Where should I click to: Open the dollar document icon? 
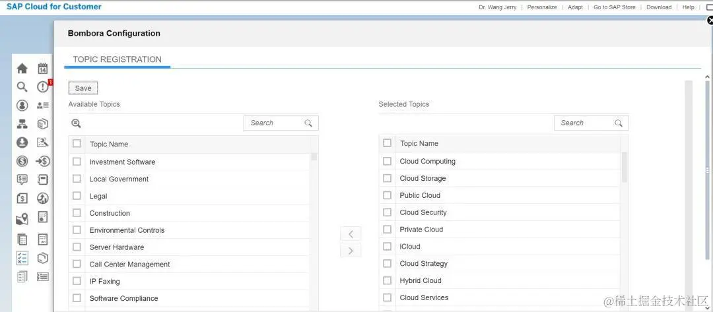[x=22, y=199]
